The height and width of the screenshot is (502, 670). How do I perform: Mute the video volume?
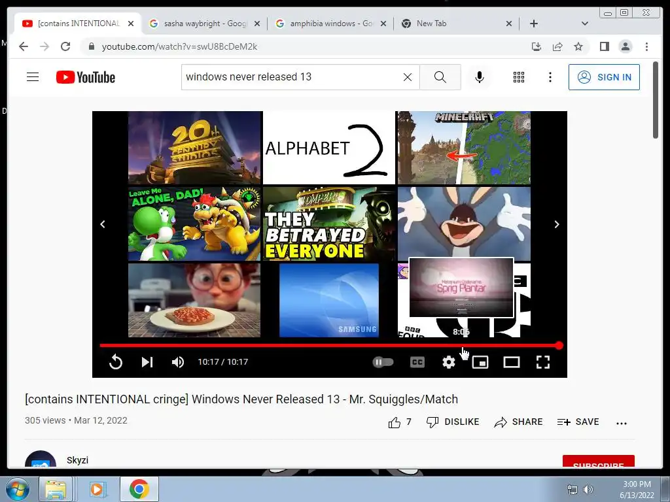(178, 362)
